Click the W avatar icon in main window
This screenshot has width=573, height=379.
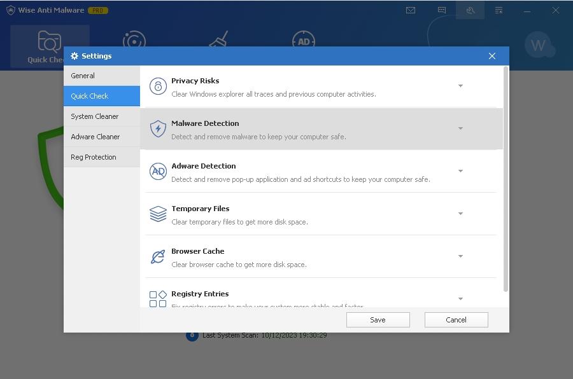coord(538,45)
